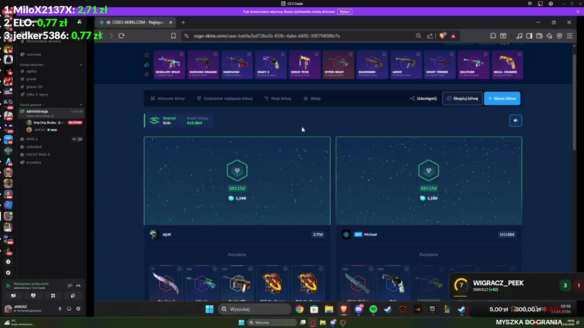Open Spotify from the taskbar
The width and height of the screenshot is (584, 328).
point(373,309)
